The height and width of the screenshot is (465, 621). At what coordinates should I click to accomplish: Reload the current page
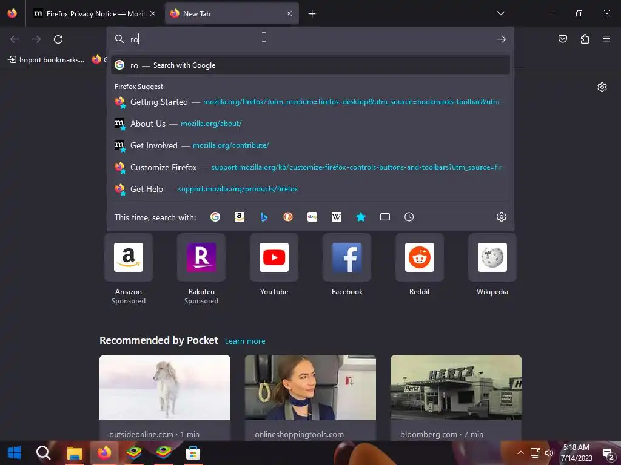[58, 39]
